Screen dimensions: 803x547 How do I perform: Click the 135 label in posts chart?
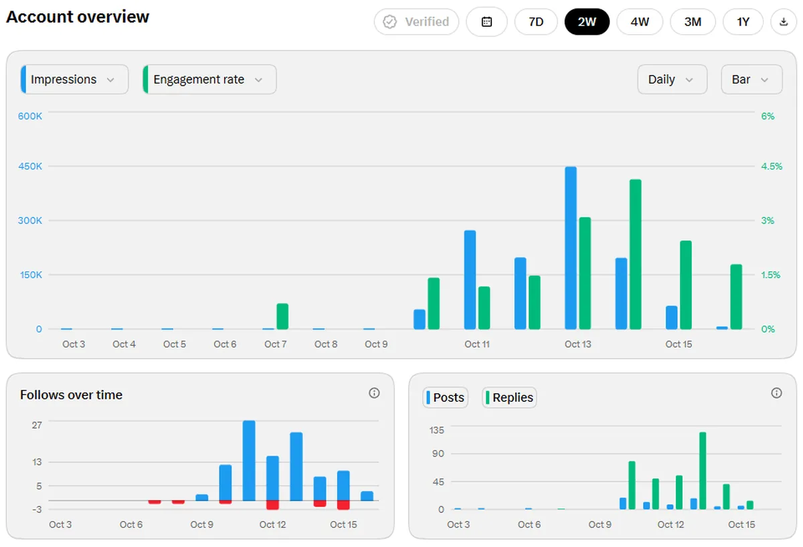(x=437, y=430)
